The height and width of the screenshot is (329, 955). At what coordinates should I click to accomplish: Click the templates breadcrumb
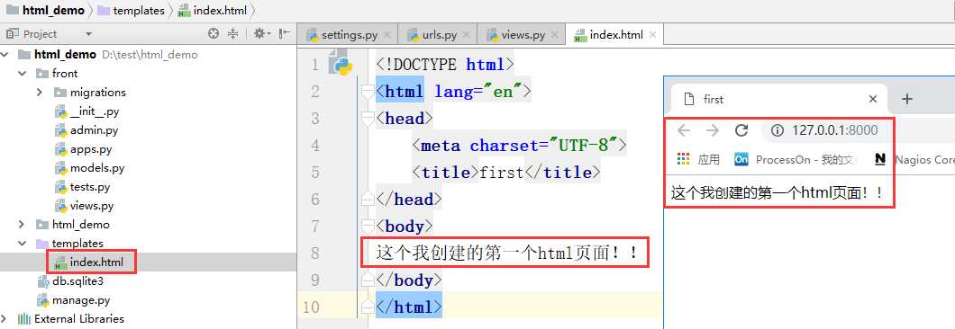pos(132,11)
